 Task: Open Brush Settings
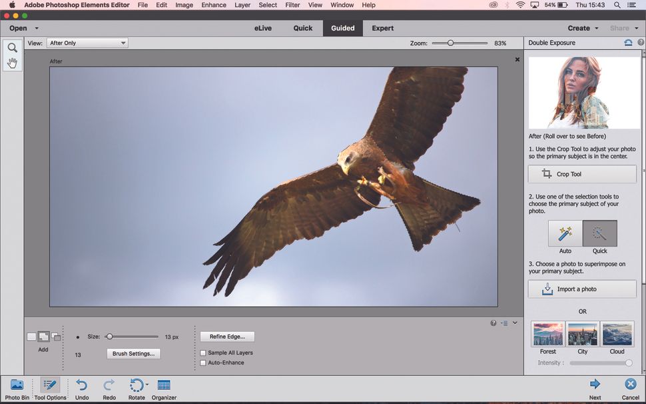[133, 353]
